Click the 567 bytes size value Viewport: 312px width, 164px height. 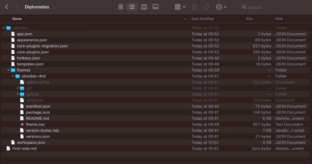pos(262,124)
